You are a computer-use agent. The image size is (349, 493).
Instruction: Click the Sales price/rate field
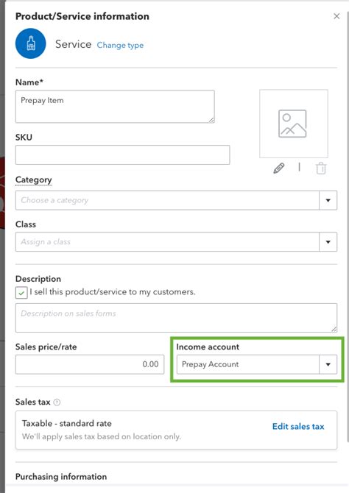(x=90, y=364)
